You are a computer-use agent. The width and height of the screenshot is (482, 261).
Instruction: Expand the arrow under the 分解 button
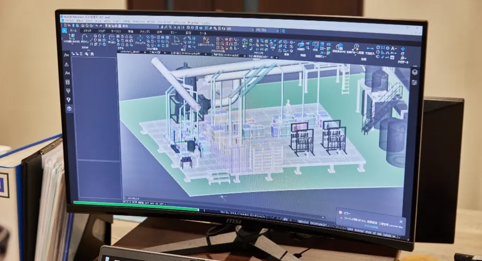pos(273,50)
